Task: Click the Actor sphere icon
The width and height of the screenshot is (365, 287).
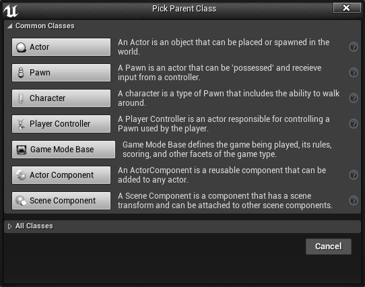Action: pos(21,47)
